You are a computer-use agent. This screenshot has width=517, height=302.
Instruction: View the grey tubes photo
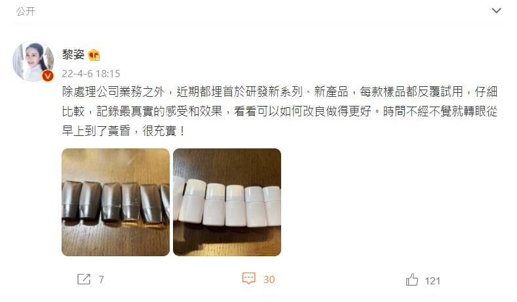pyautogui.click(x=116, y=202)
